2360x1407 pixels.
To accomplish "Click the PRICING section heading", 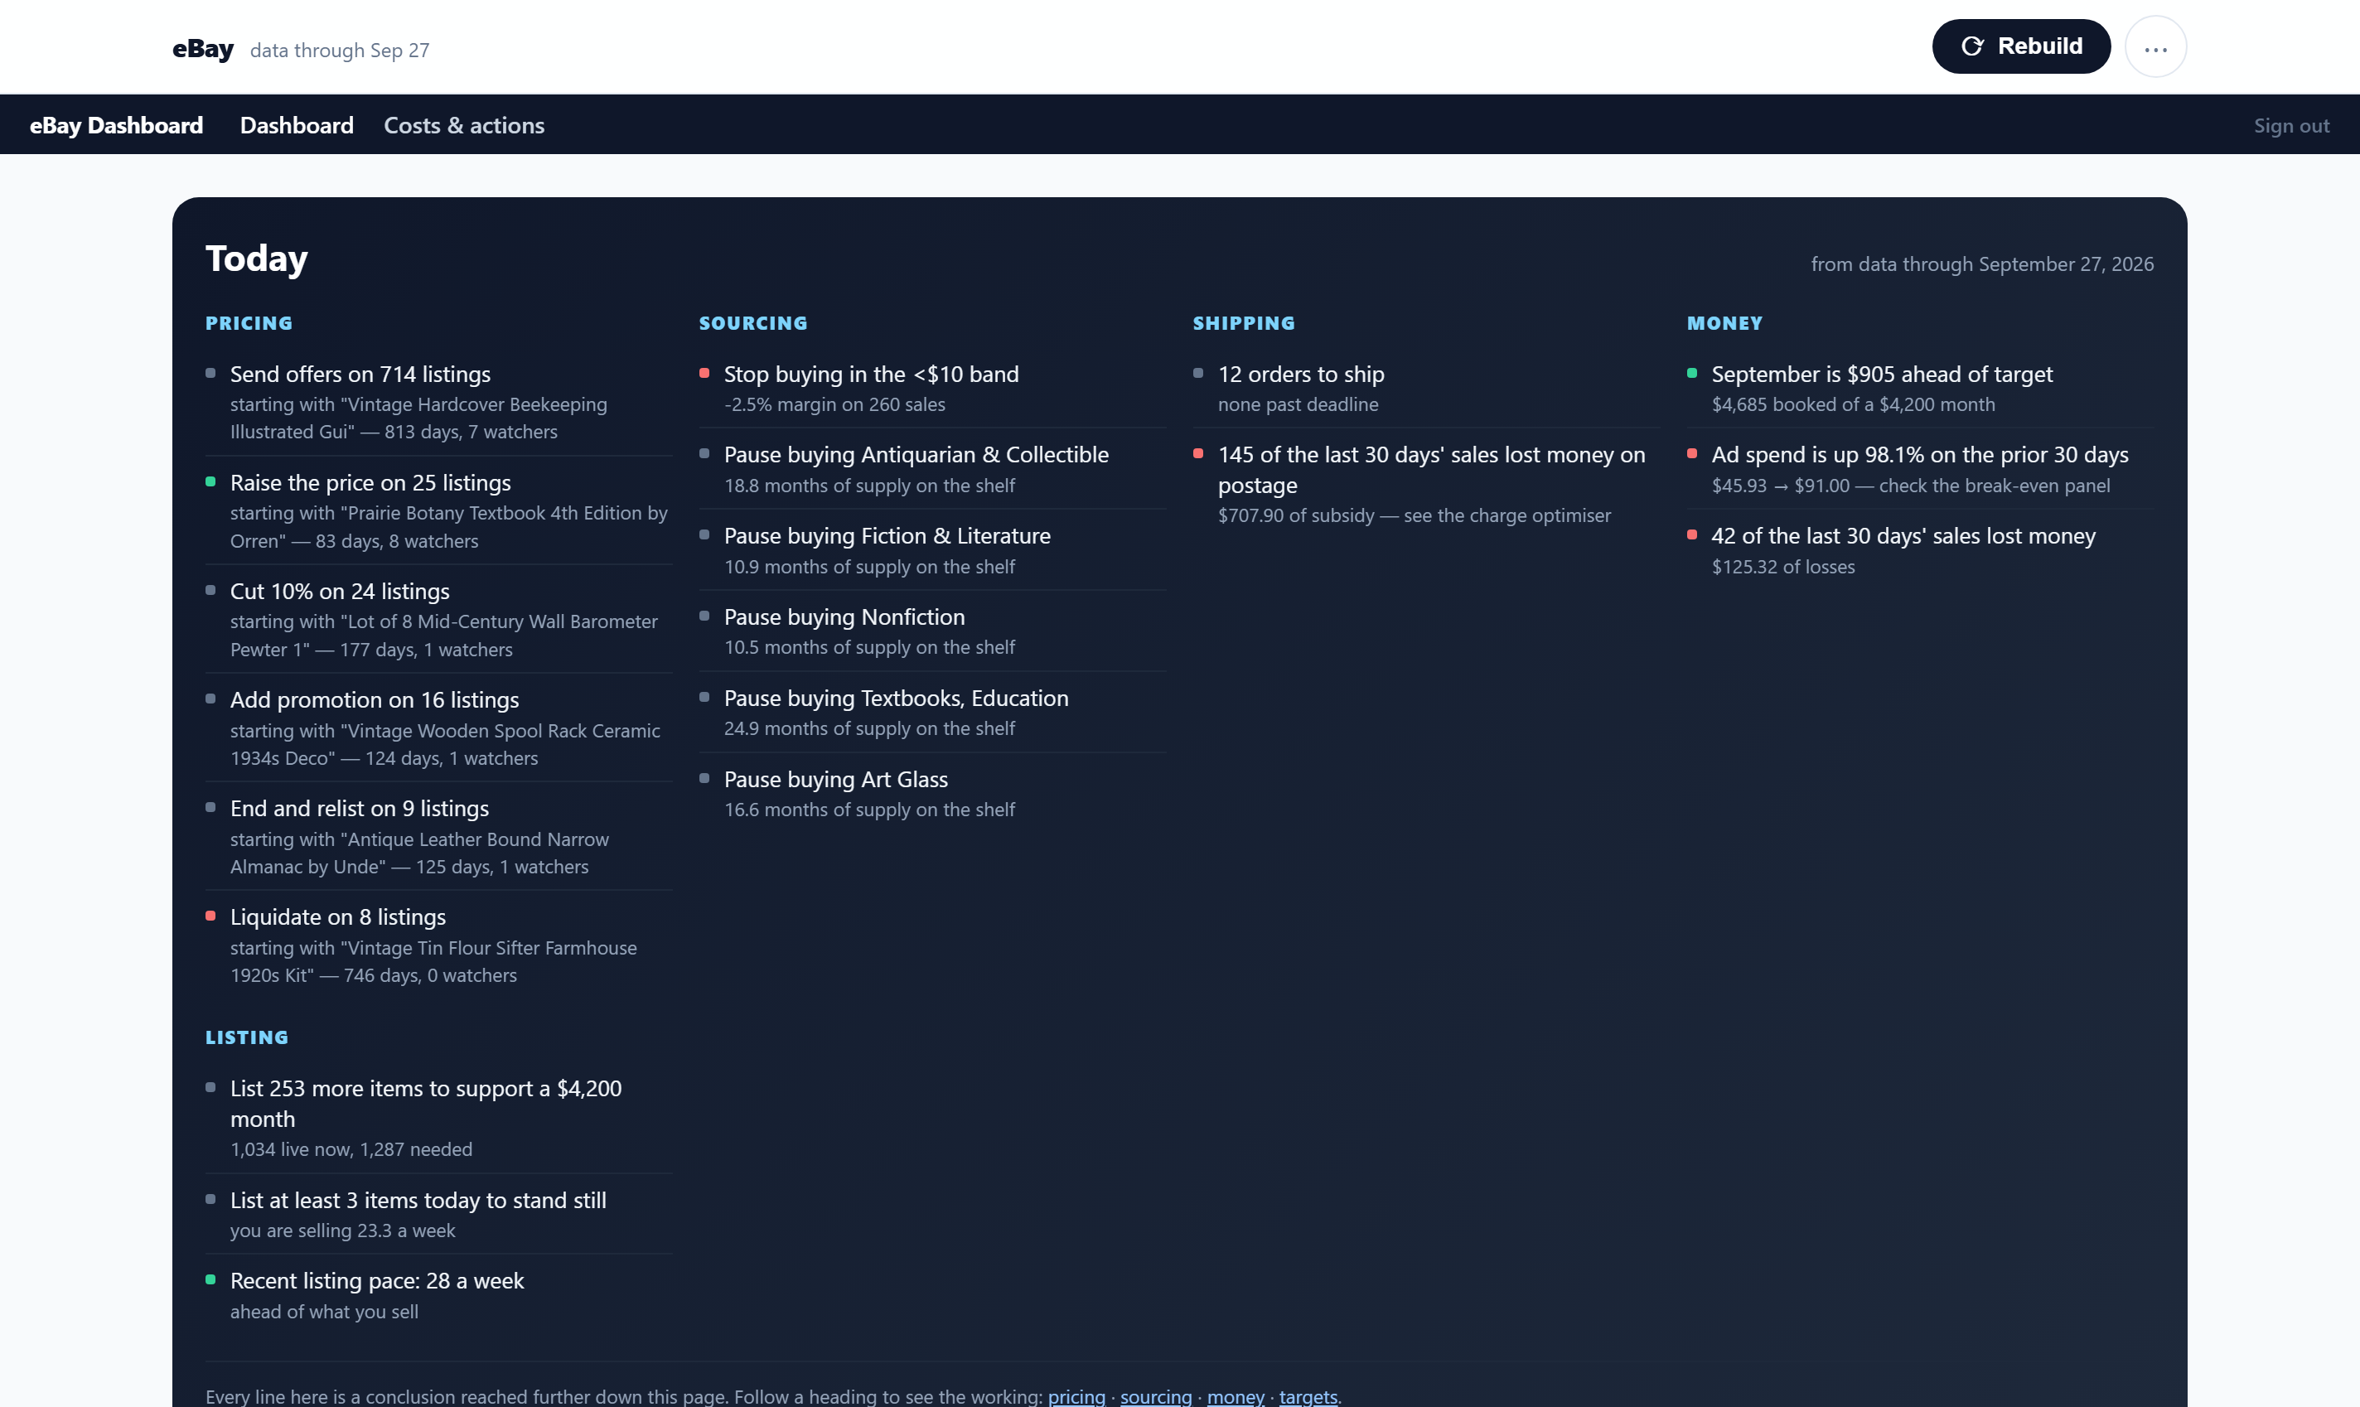I will pos(249,323).
